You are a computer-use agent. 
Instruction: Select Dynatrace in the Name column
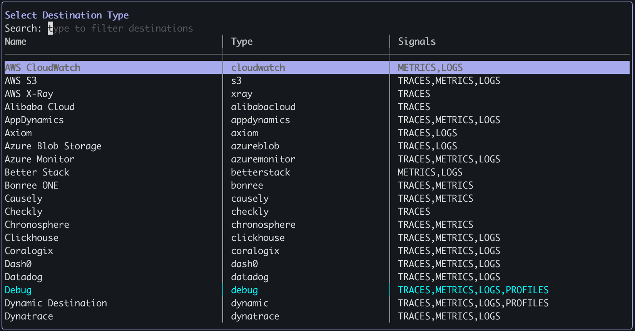click(29, 316)
